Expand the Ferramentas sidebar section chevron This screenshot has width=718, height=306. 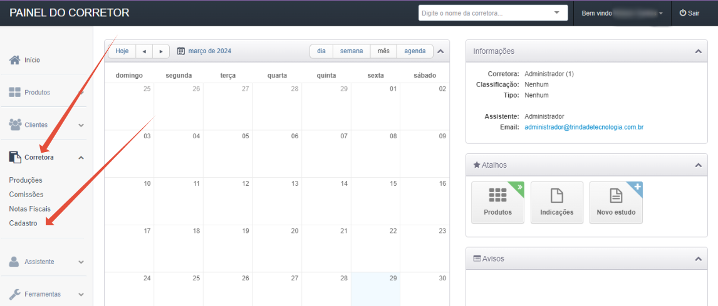point(81,295)
